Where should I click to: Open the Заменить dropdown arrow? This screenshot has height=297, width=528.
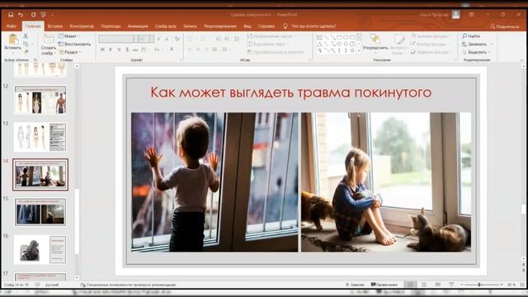492,44
